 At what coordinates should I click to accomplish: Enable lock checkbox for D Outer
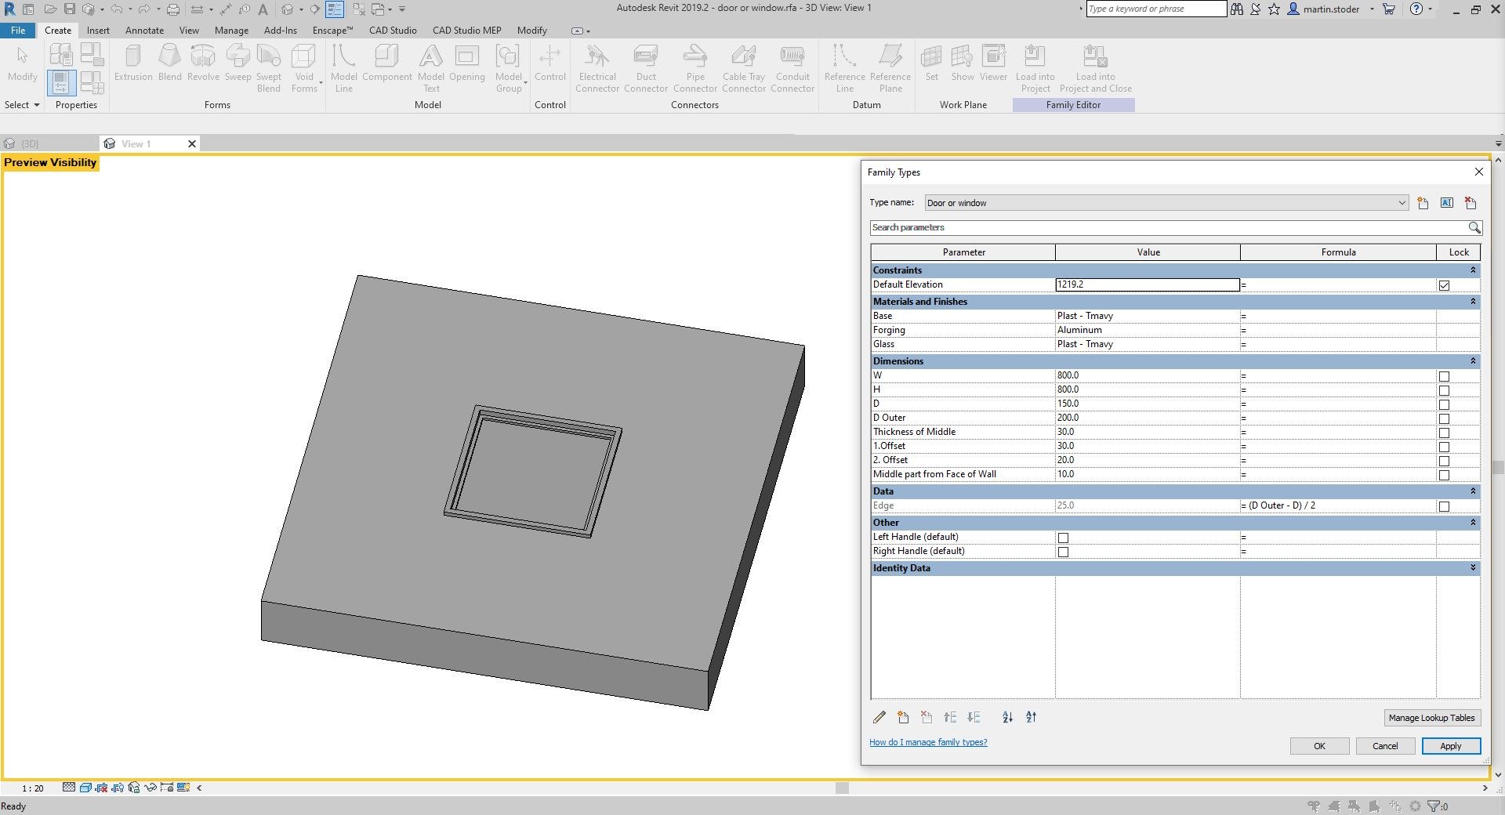1444,418
